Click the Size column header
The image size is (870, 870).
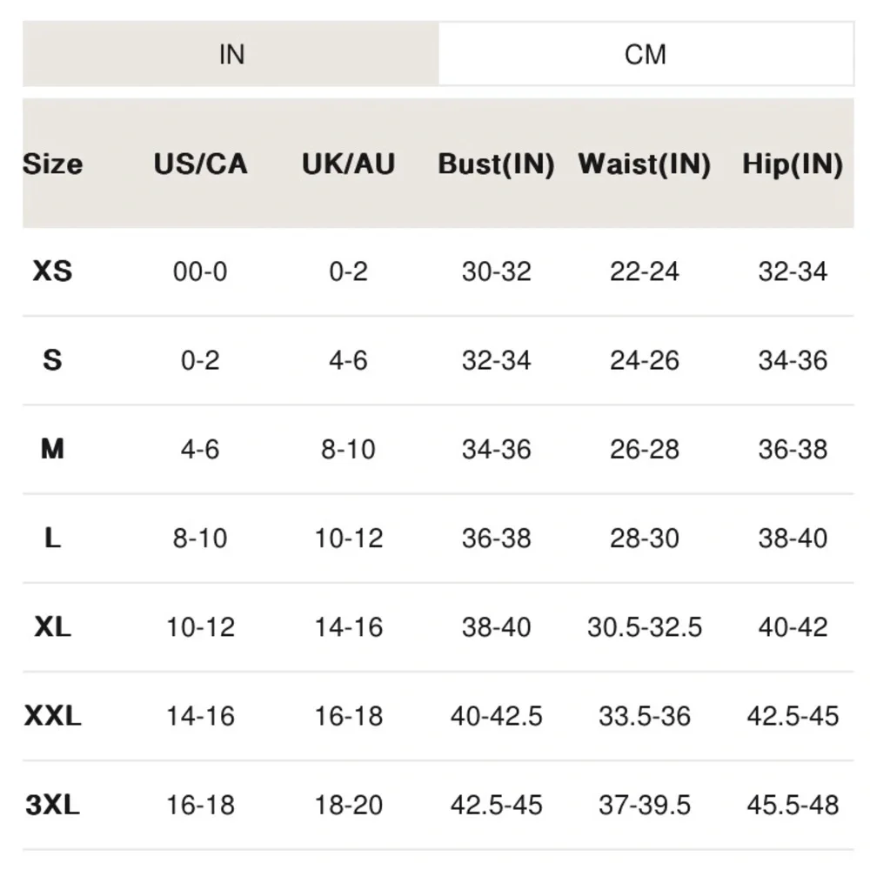pyautogui.click(x=52, y=164)
